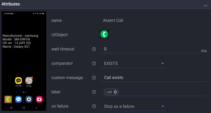Expand the 'Stop as a failure' dropdown
Screen dimensions: 211x113
(163, 106)
